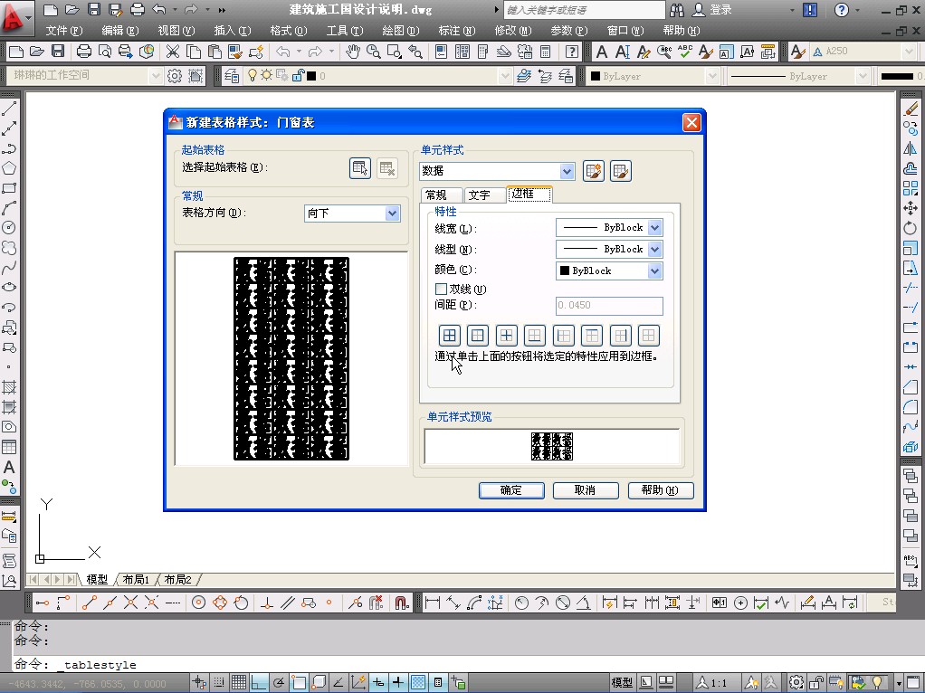Click the select starting table icon

(x=360, y=167)
